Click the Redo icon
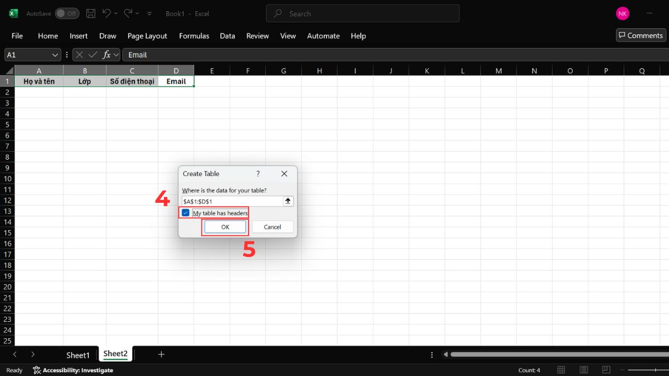669x376 pixels. 128,13
